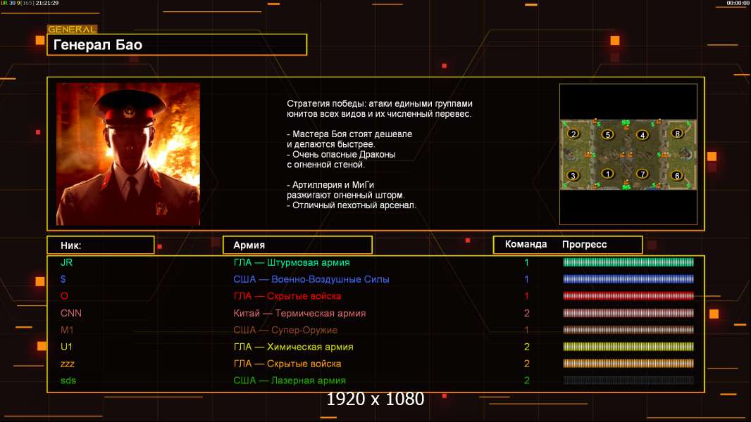Click the team number in the $ row
Screen dimensions: 751x422
coord(526,279)
